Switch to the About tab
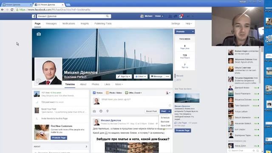272x153 pixels. [83, 84]
